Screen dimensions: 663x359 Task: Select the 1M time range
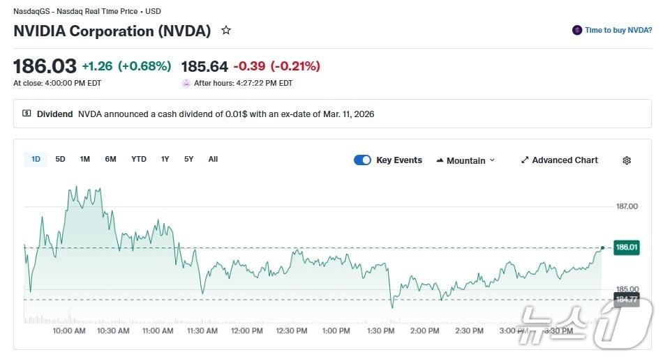pos(85,159)
